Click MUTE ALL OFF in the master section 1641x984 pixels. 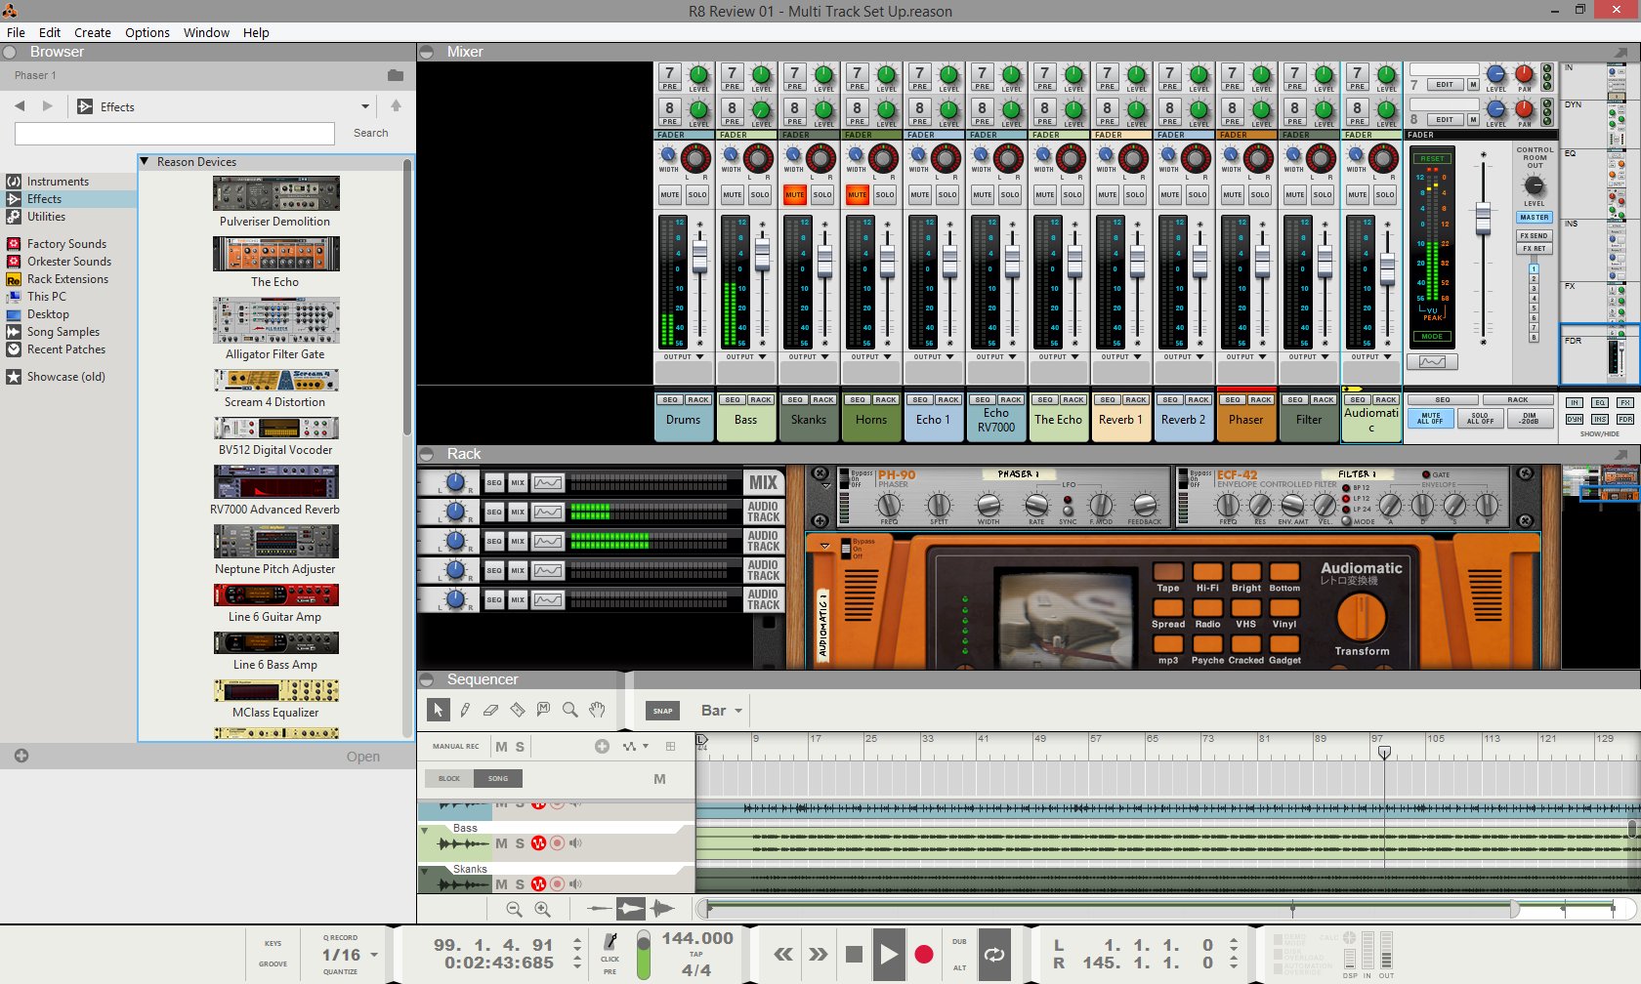pyautogui.click(x=1431, y=418)
